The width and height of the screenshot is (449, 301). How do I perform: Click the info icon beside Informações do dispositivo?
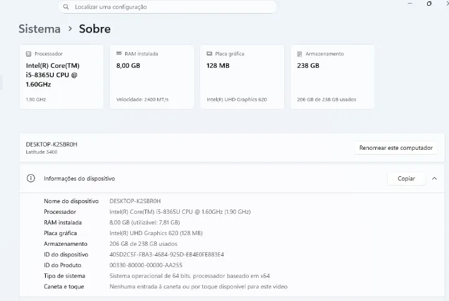31,178
